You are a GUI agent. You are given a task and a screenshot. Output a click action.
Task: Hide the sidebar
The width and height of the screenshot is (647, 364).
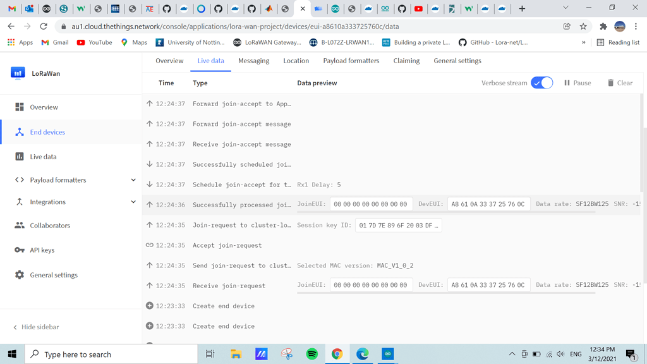point(37,327)
